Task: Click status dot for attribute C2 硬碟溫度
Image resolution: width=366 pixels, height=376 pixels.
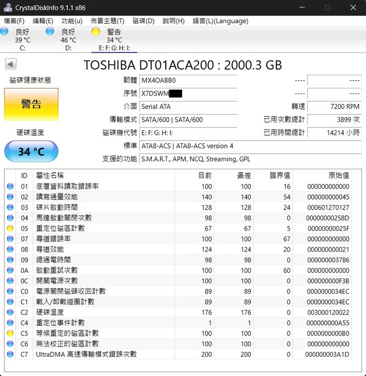Action: [10, 312]
